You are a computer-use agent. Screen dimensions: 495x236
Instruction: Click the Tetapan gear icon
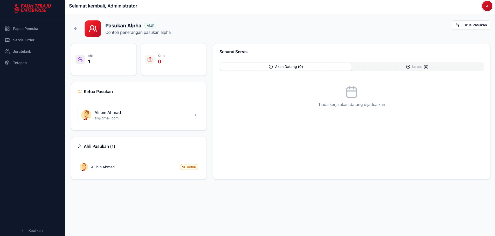pyautogui.click(x=7, y=63)
